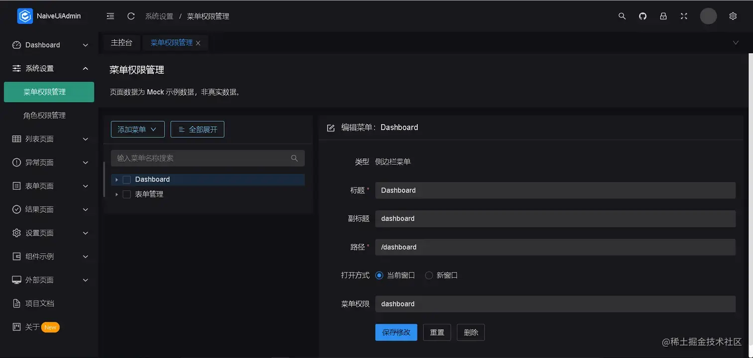
Task: Select the Dashboard tree row label
Action: pos(152,179)
